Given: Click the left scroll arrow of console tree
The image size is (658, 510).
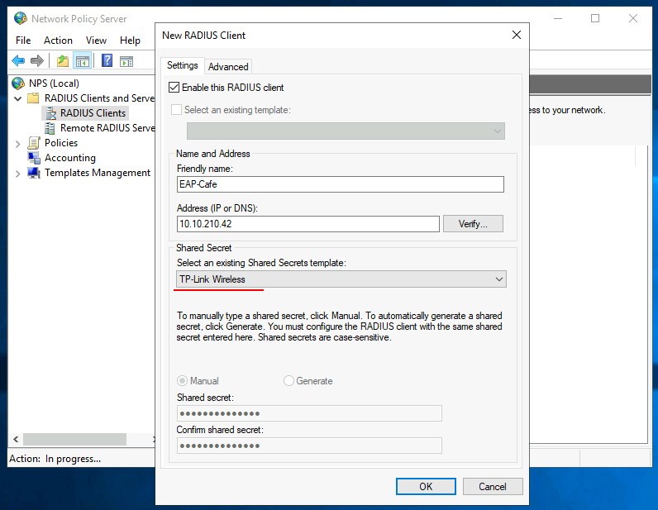Looking at the screenshot, I should tap(16, 440).
